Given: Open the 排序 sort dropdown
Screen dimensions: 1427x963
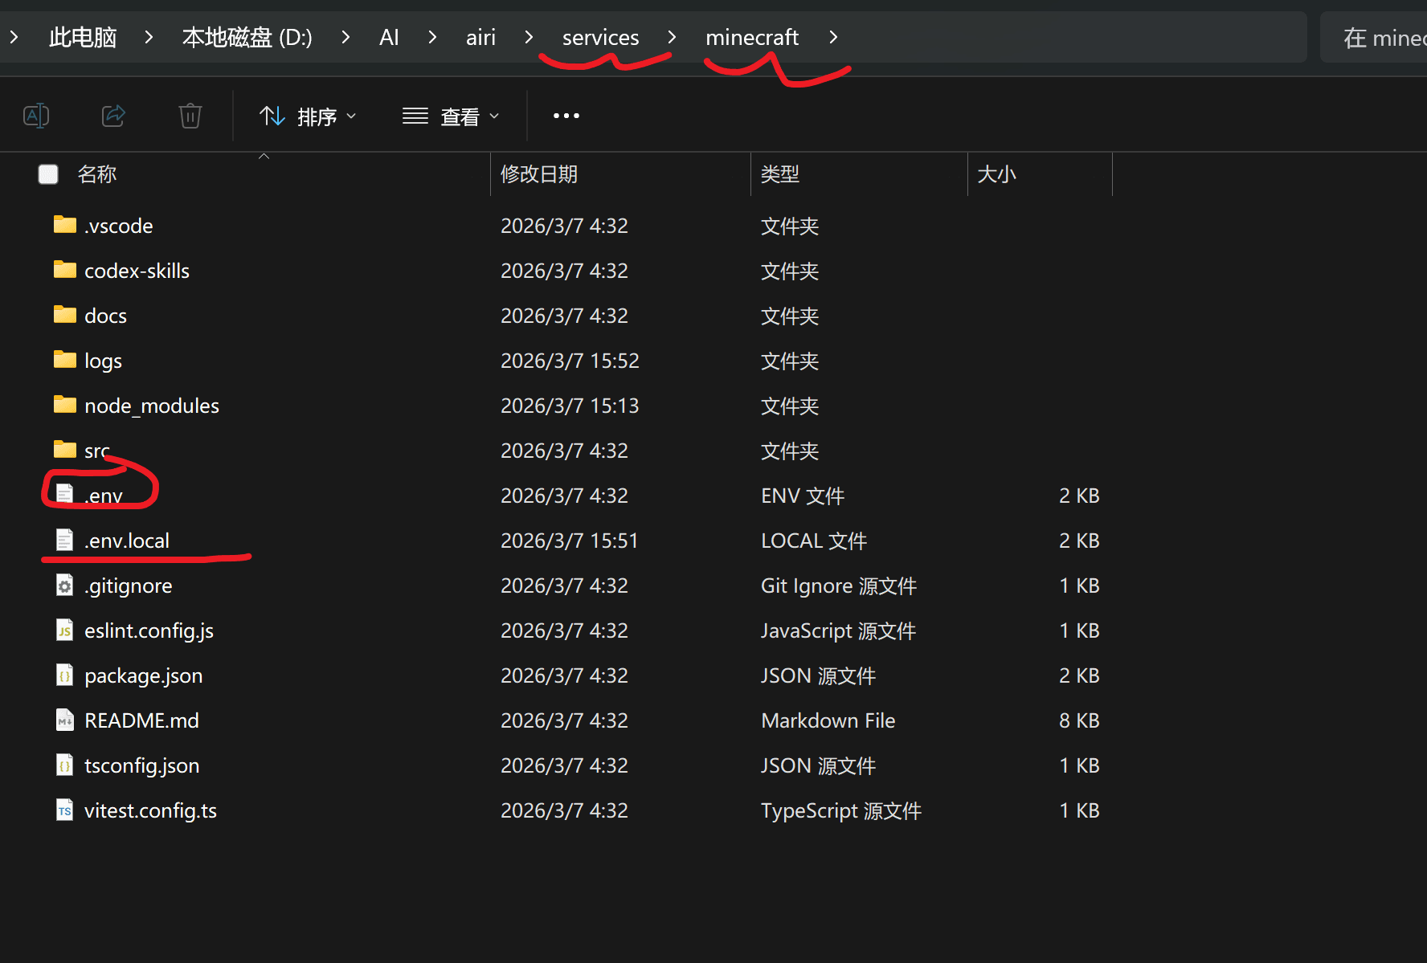Looking at the screenshot, I should tap(308, 116).
